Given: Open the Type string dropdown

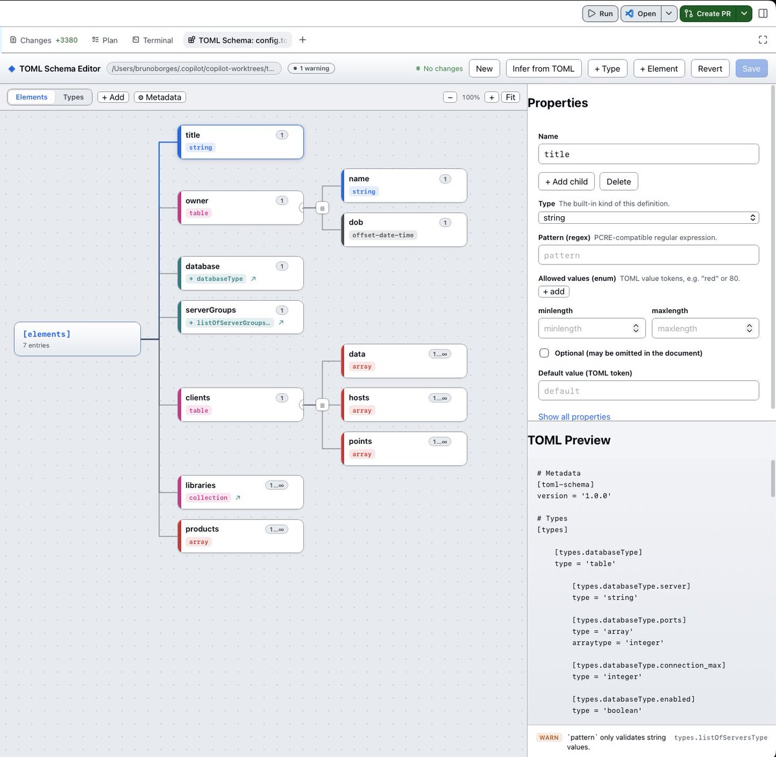Looking at the screenshot, I should [649, 218].
